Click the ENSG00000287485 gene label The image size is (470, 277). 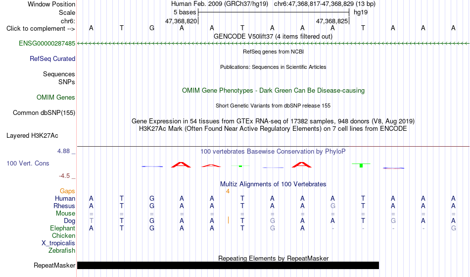coord(47,43)
